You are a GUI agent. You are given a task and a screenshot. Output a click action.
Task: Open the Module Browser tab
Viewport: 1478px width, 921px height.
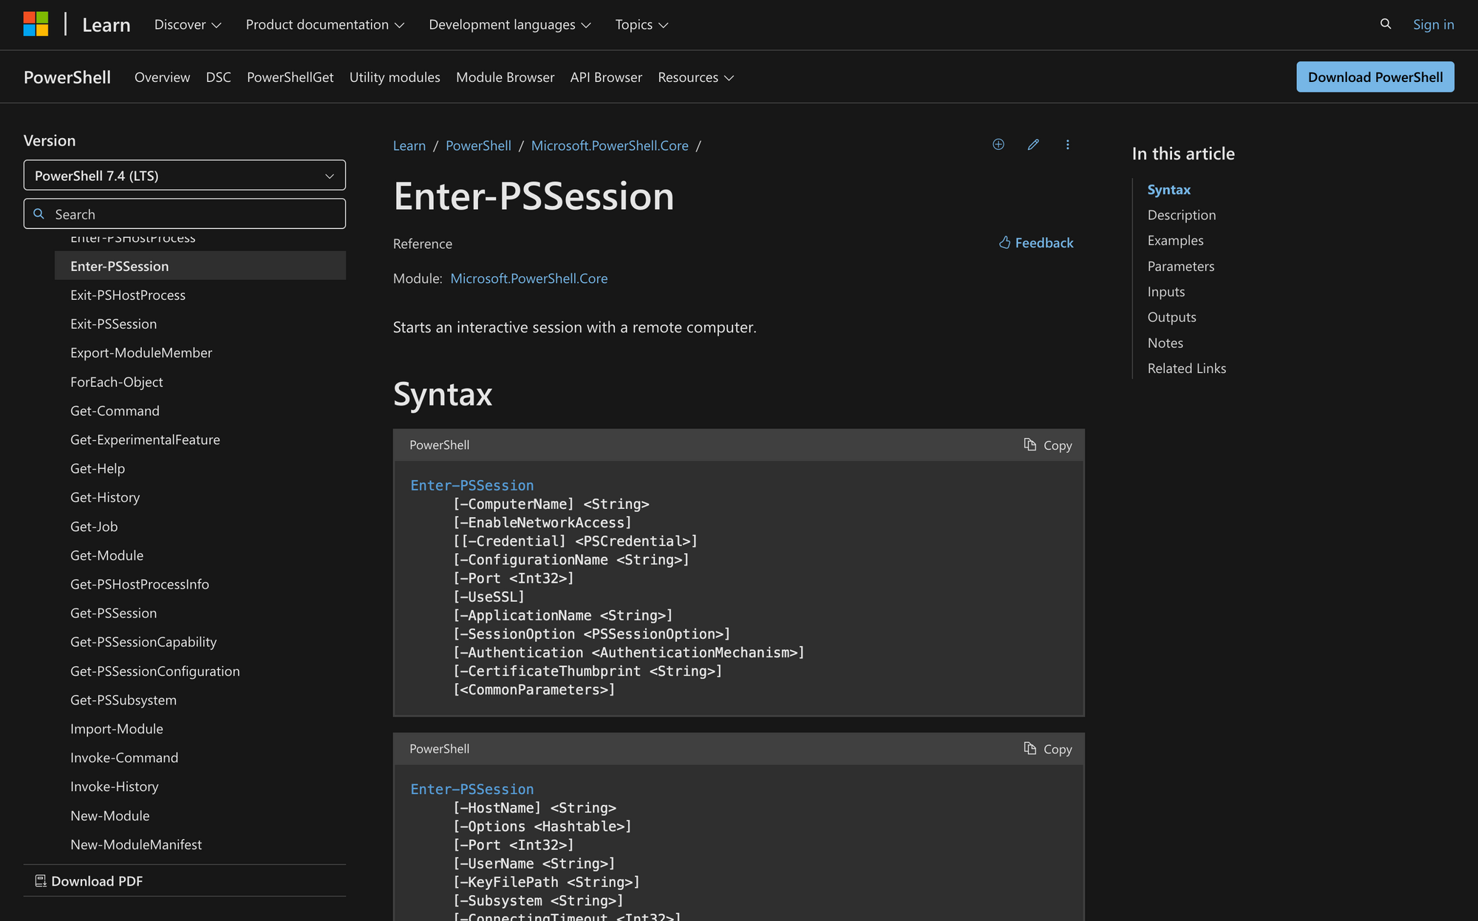click(505, 77)
